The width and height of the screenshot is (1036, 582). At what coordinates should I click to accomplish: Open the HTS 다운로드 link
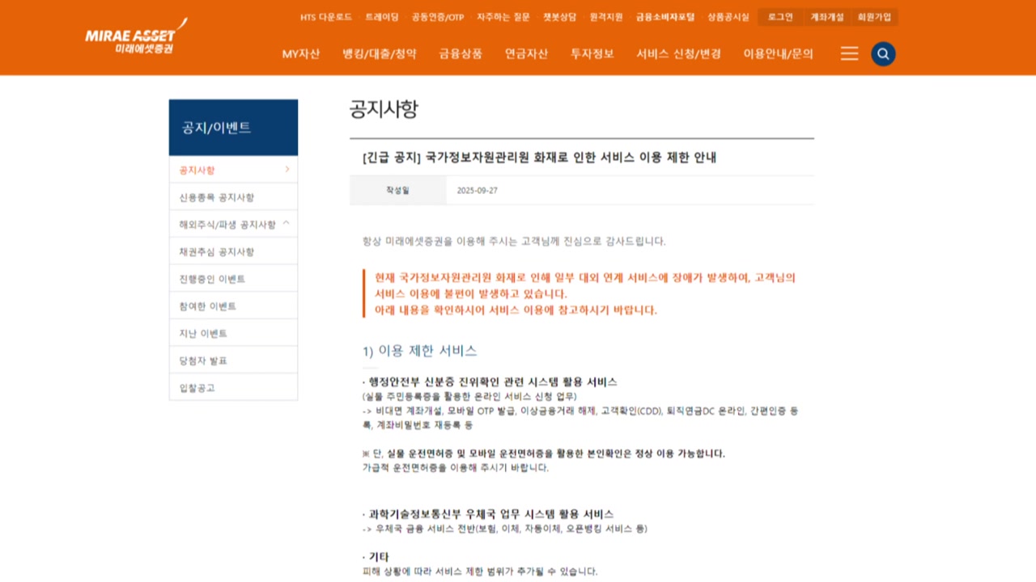[x=326, y=17]
